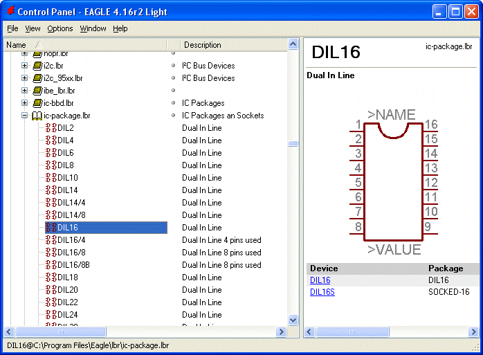Screen dimensions: 483x355
Task: Click the DIL16 package symbol preview
Action: tap(394, 183)
